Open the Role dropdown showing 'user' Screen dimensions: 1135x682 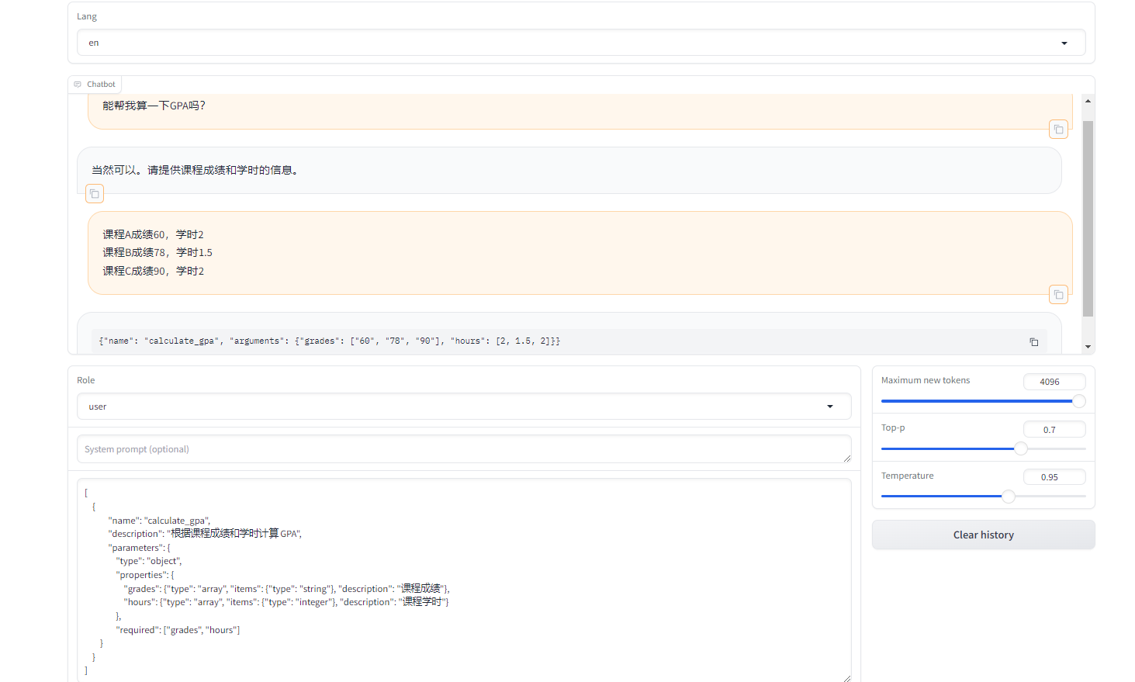click(464, 407)
